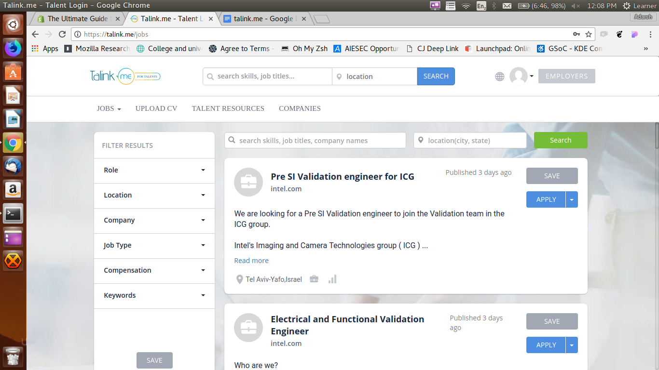Focus the header location field
This screenshot has height=370, width=659.
point(374,76)
